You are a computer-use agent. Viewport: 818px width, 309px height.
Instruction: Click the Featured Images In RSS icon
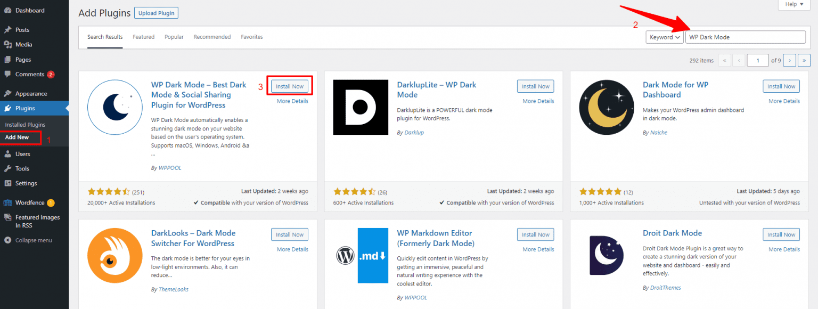(x=7, y=217)
